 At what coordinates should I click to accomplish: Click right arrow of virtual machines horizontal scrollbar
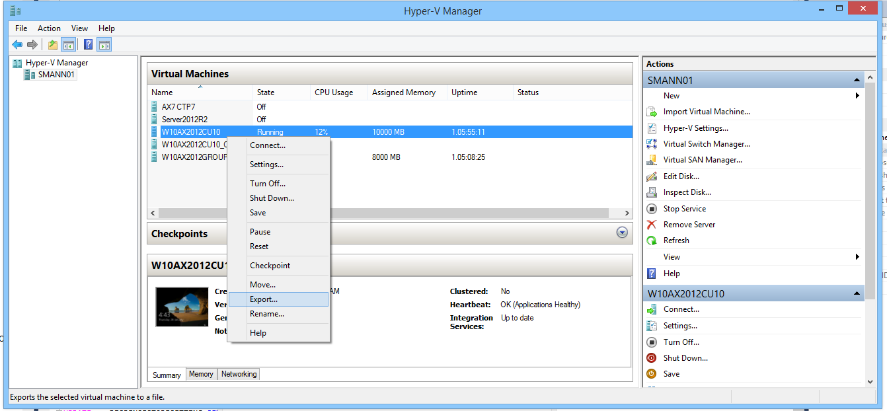point(627,213)
